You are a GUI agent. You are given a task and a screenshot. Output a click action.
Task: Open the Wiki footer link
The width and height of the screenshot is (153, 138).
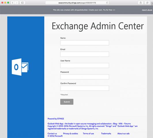[x=121, y=124]
